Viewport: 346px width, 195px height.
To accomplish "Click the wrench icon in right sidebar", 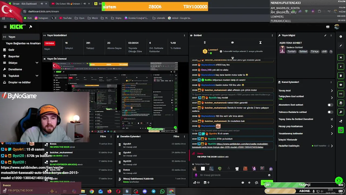I will coord(341,112).
